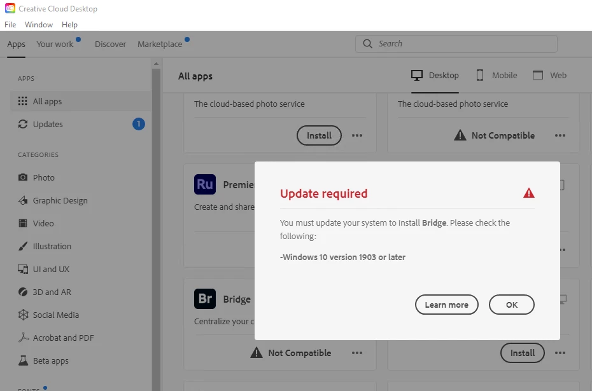
Task: Click the Updates refresh icon
Action: tap(23, 124)
